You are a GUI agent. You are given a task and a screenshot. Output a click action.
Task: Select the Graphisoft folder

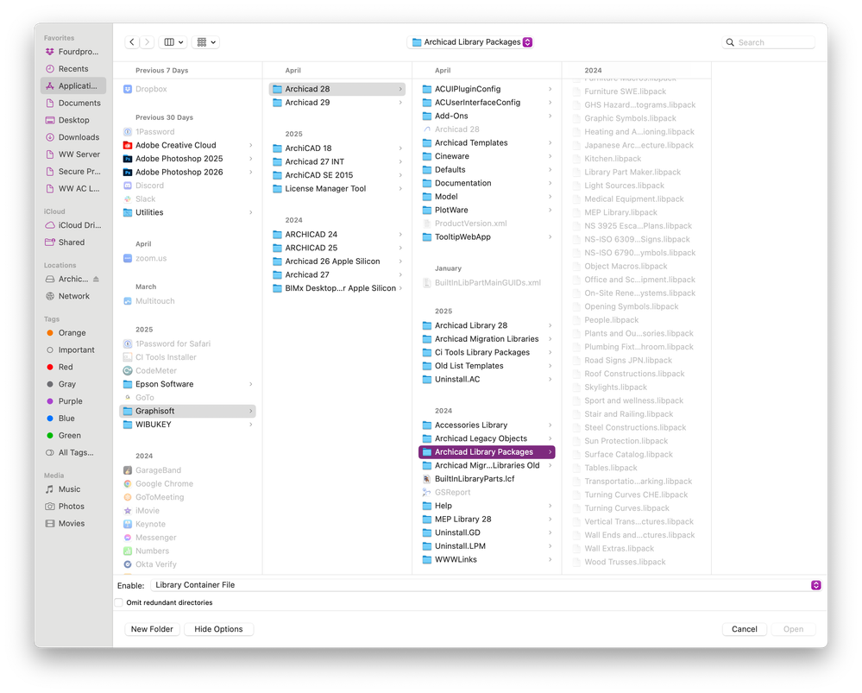tap(187, 411)
